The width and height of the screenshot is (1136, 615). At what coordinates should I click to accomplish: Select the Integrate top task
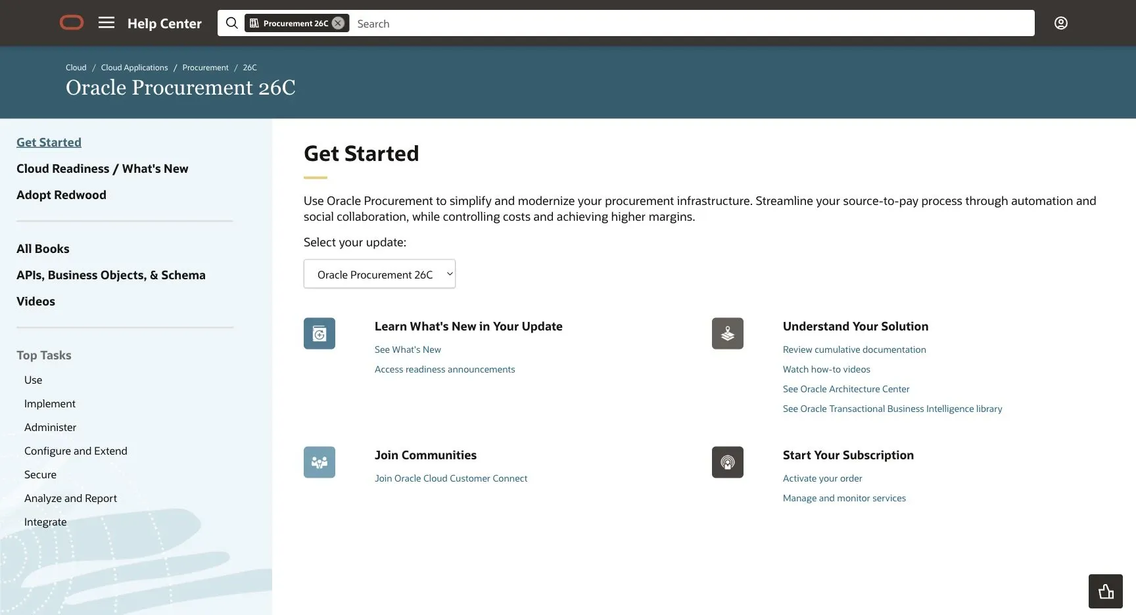(x=45, y=522)
